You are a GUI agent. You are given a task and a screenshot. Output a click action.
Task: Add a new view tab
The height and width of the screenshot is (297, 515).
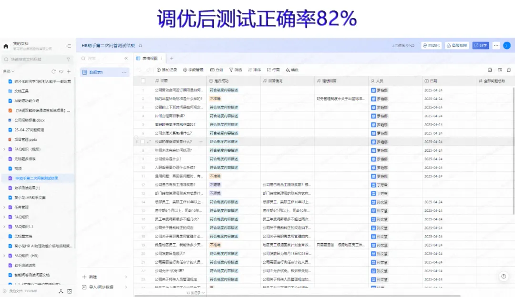pos(172,59)
